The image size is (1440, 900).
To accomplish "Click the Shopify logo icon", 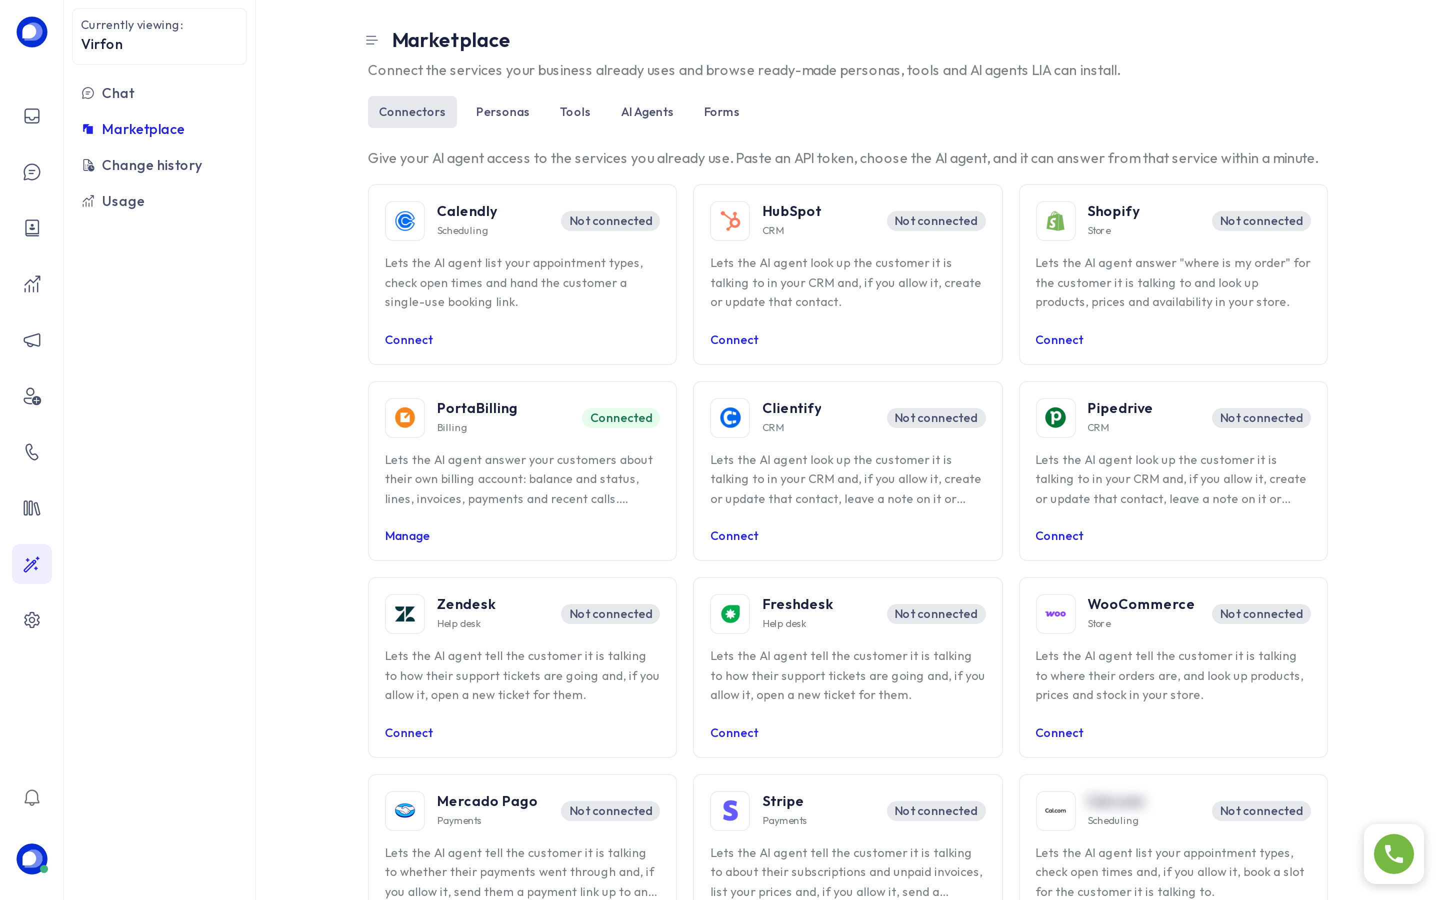I will click(x=1055, y=221).
